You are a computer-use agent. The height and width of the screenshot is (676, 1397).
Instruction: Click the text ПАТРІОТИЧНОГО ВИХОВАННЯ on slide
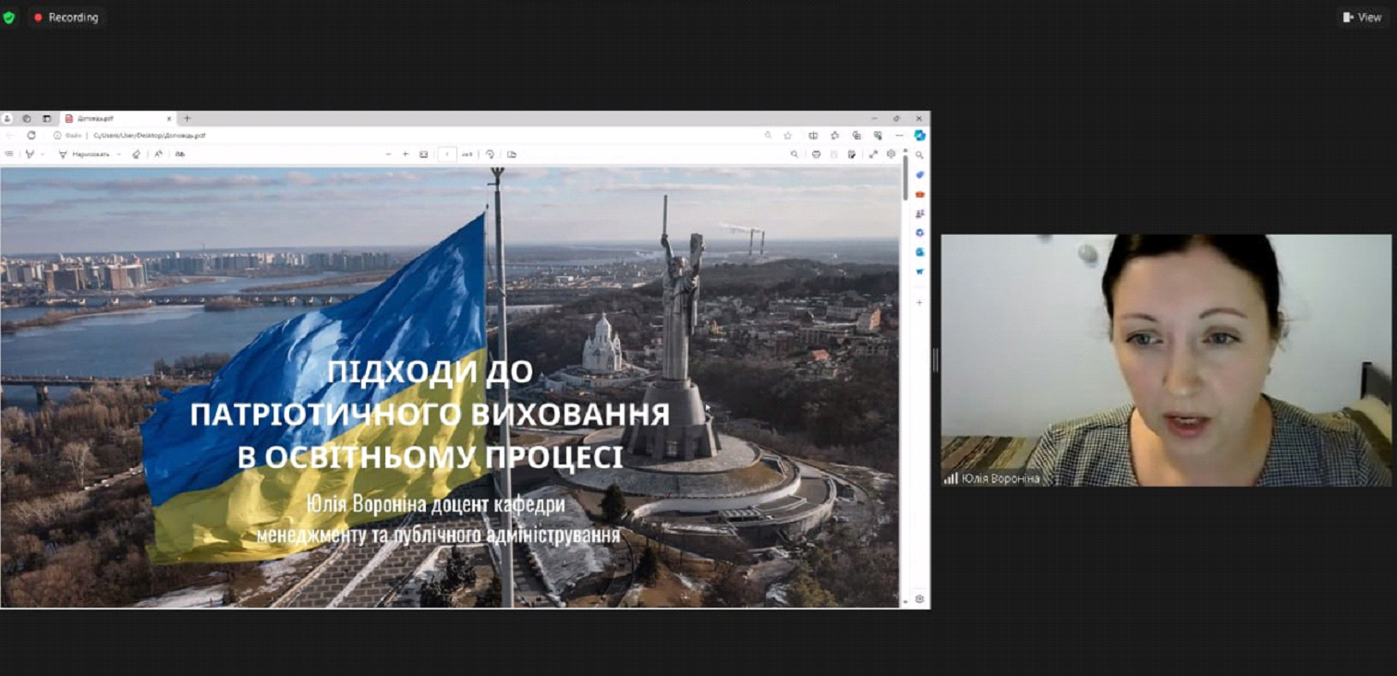(430, 414)
